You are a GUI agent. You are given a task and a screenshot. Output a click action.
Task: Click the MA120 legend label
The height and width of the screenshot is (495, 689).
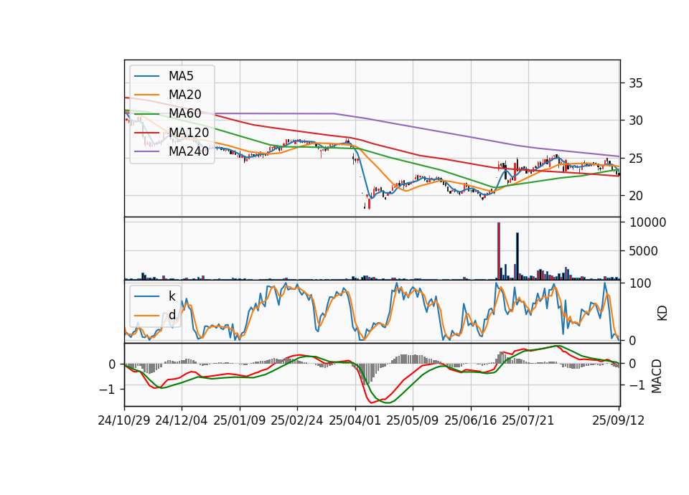point(189,132)
